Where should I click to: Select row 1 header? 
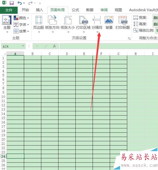tap(3, 58)
